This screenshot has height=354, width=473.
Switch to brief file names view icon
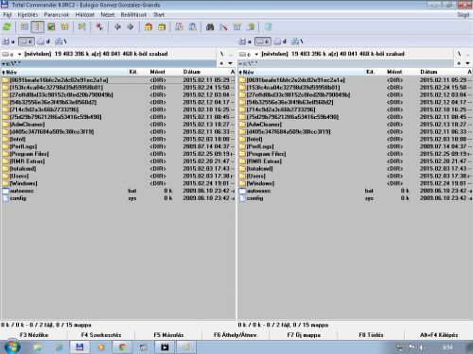point(25,27)
